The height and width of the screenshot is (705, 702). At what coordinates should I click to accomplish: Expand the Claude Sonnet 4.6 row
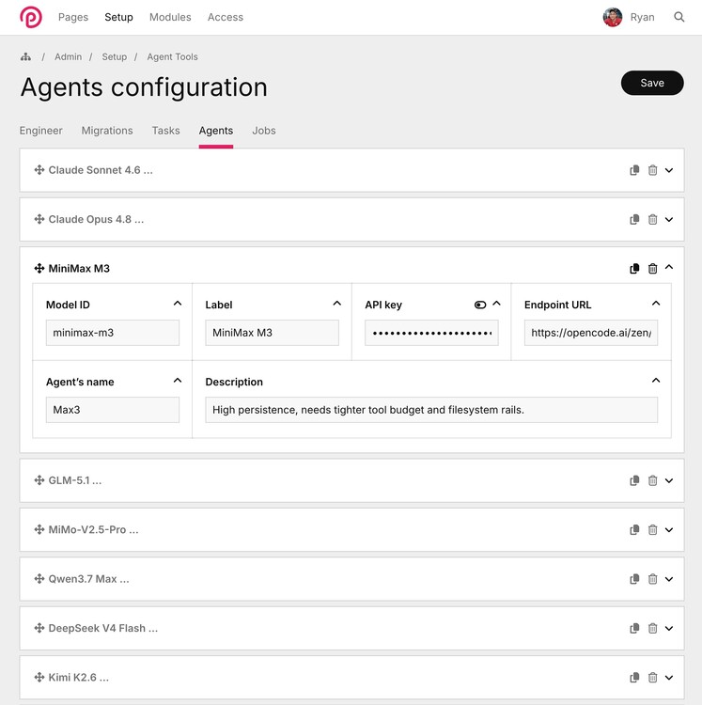pyautogui.click(x=669, y=170)
